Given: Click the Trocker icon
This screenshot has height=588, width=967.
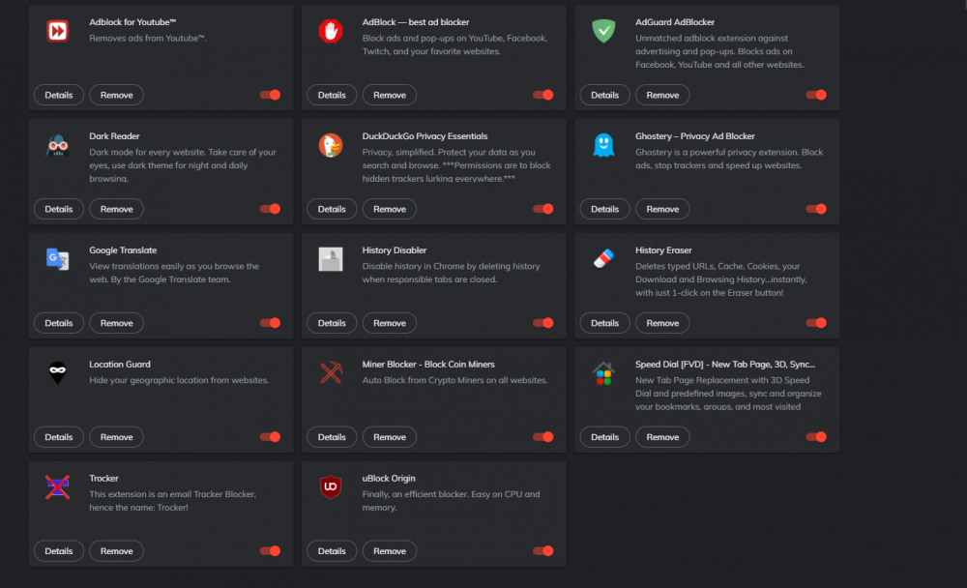Looking at the screenshot, I should tap(56, 486).
